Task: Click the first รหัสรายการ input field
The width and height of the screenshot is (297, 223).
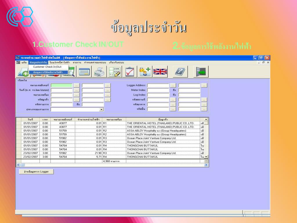Action: pos(62,105)
